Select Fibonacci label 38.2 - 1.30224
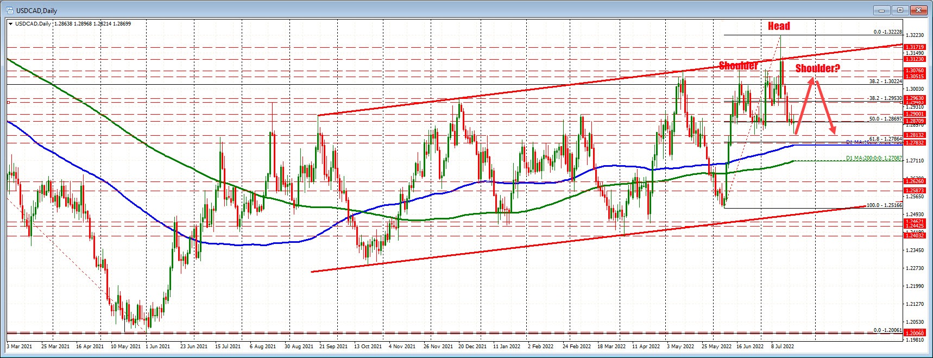This screenshot has width=933, height=358. tap(885, 81)
